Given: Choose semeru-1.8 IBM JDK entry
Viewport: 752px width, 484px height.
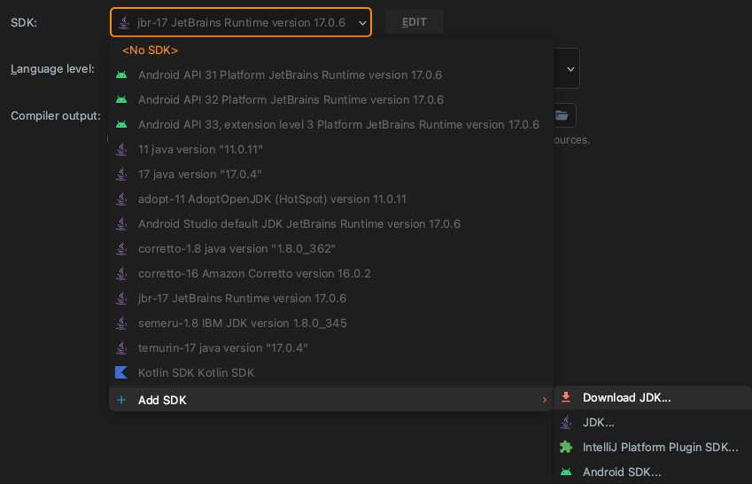Looking at the screenshot, I should 331,324.
